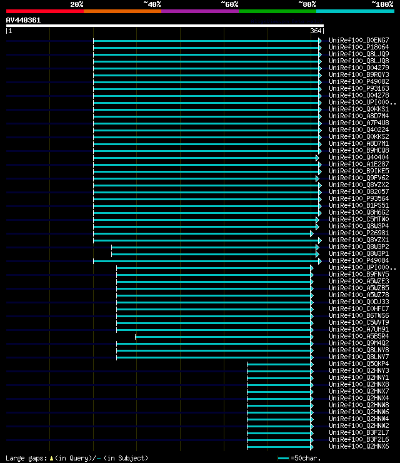The image size is (400, 463).
Task: Select the UniRef100_Q8VZX1 label
Action: click(359, 240)
